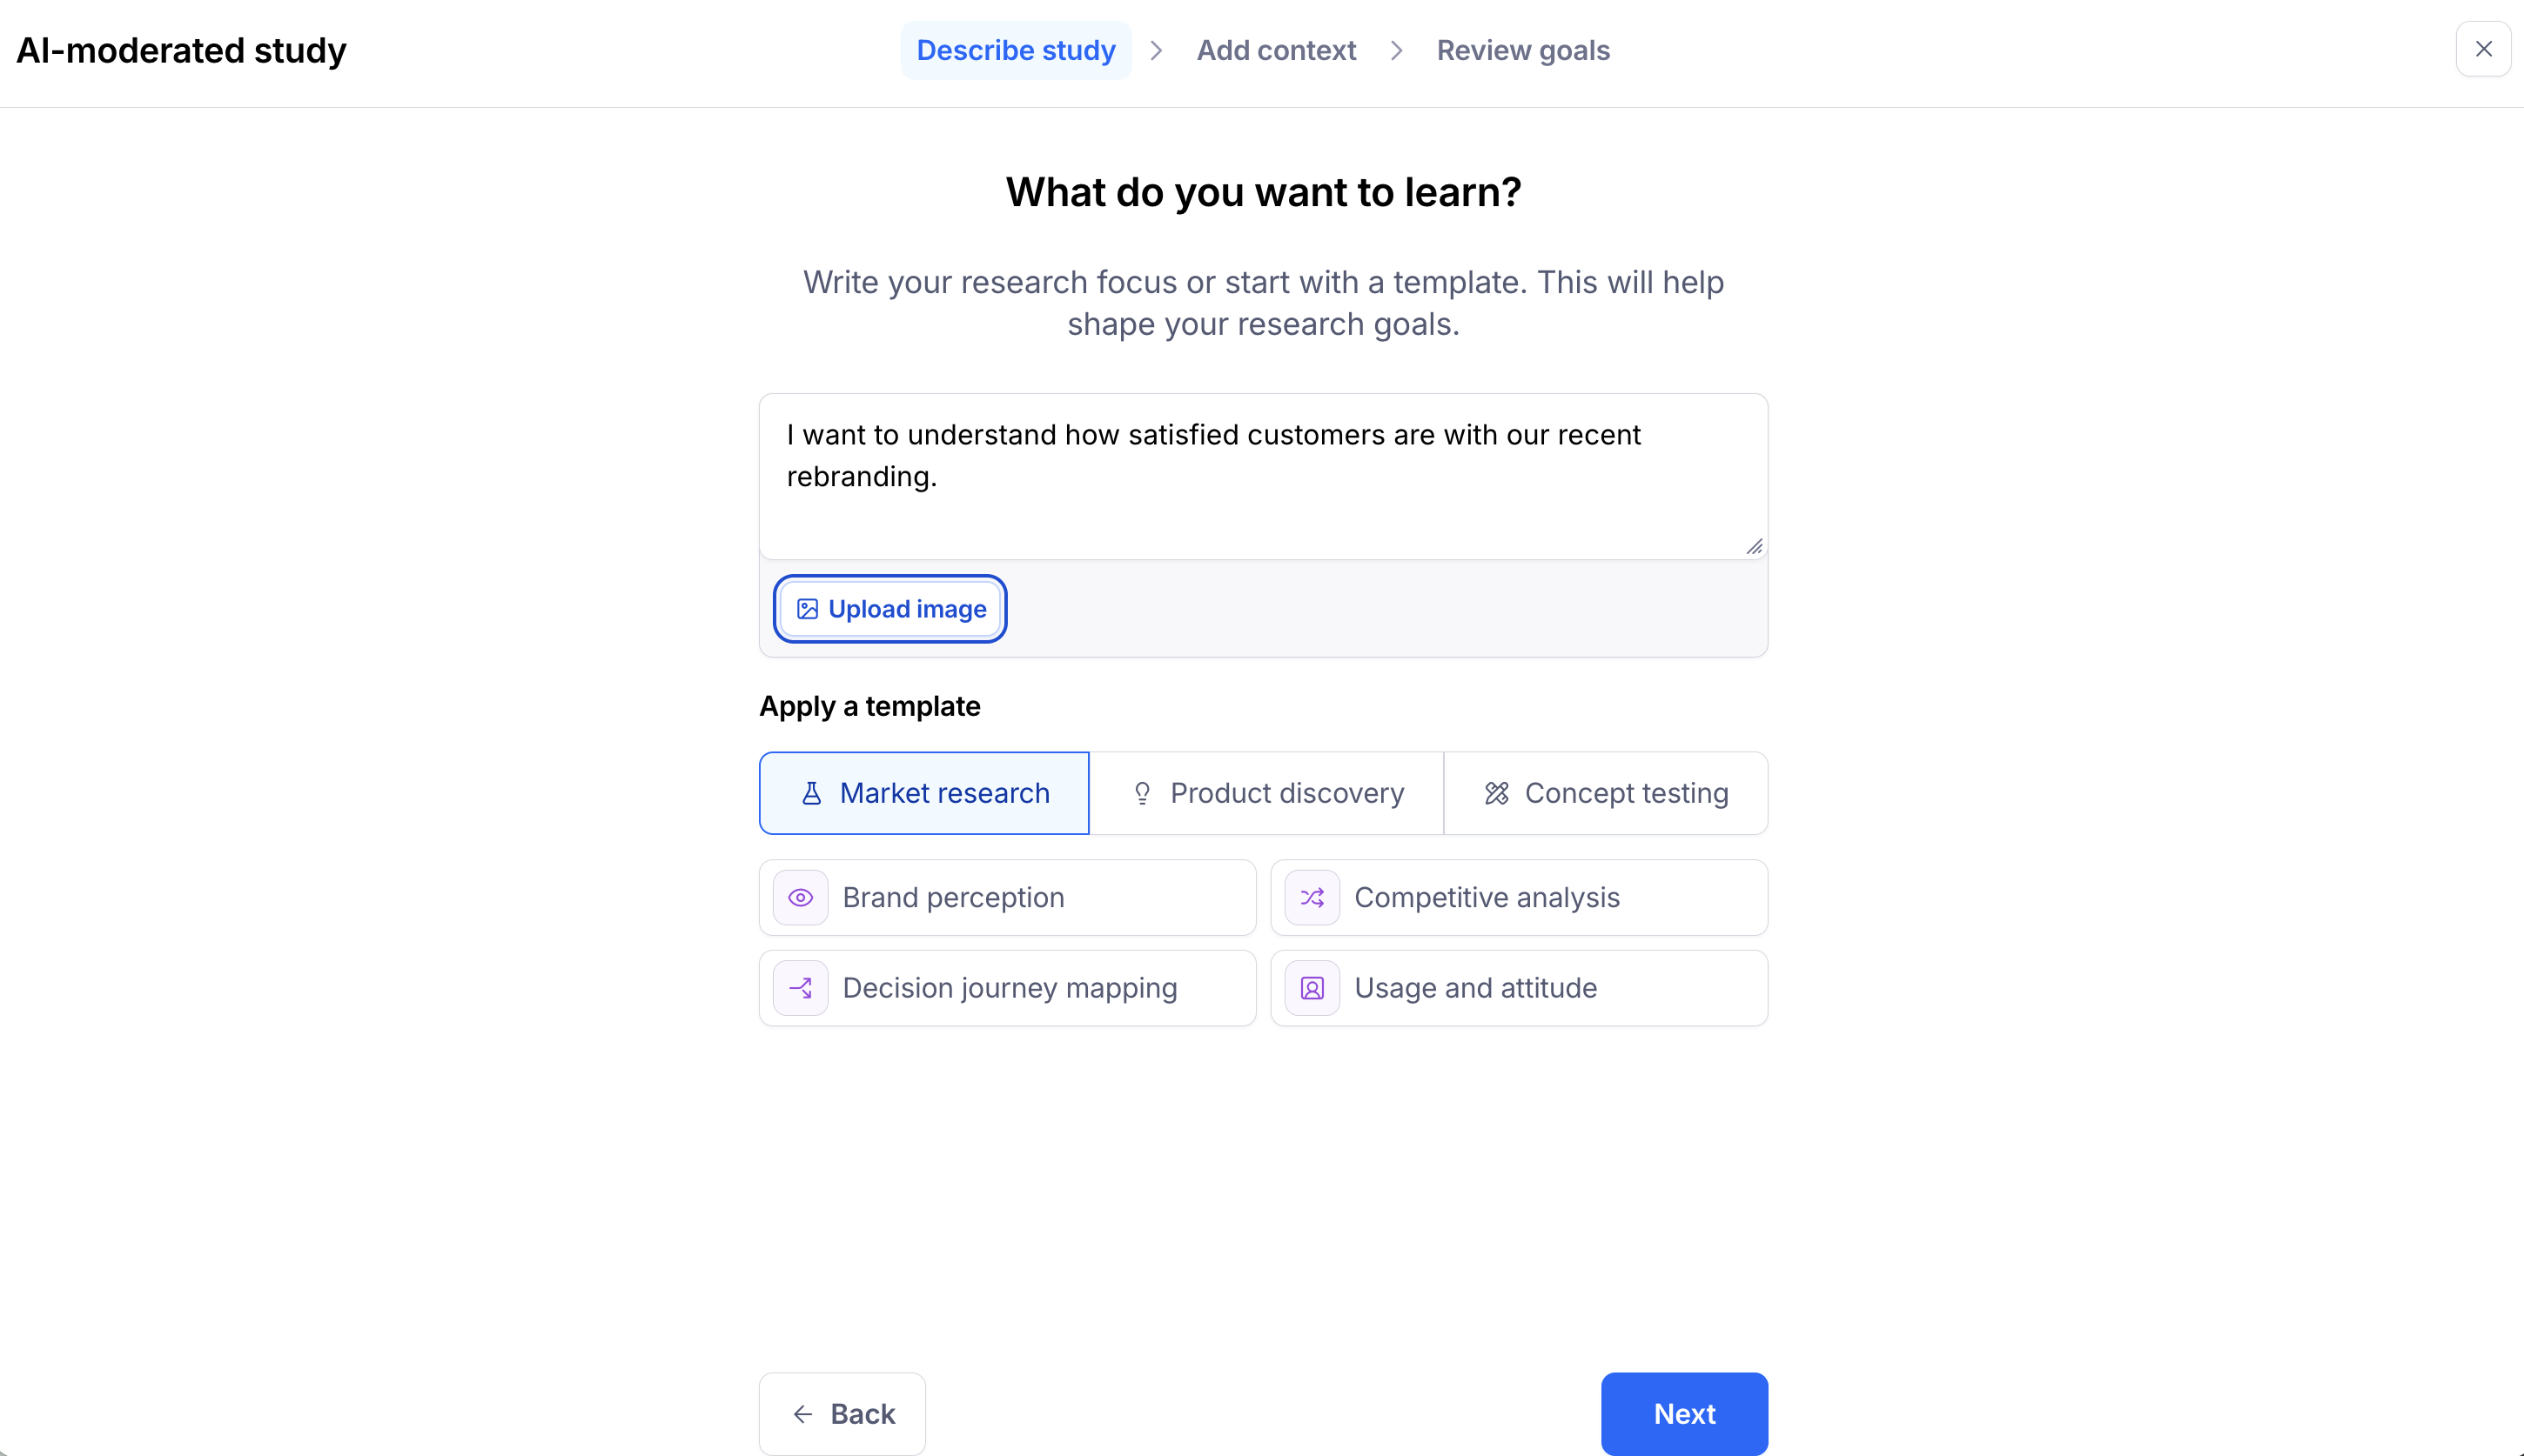Viewport: 2524px width, 1456px height.
Task: Click the Decision journey mapping arrow icon
Action: click(x=801, y=988)
